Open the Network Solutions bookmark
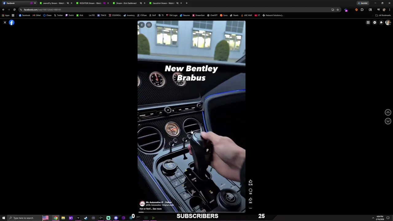 [x=273, y=15]
